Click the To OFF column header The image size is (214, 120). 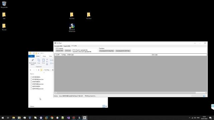point(58,55)
